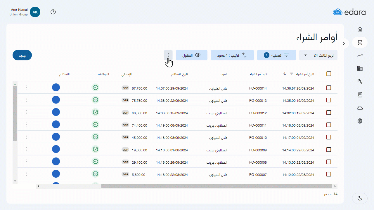
Task: Toggle dark mode moon button
Action: (360, 198)
